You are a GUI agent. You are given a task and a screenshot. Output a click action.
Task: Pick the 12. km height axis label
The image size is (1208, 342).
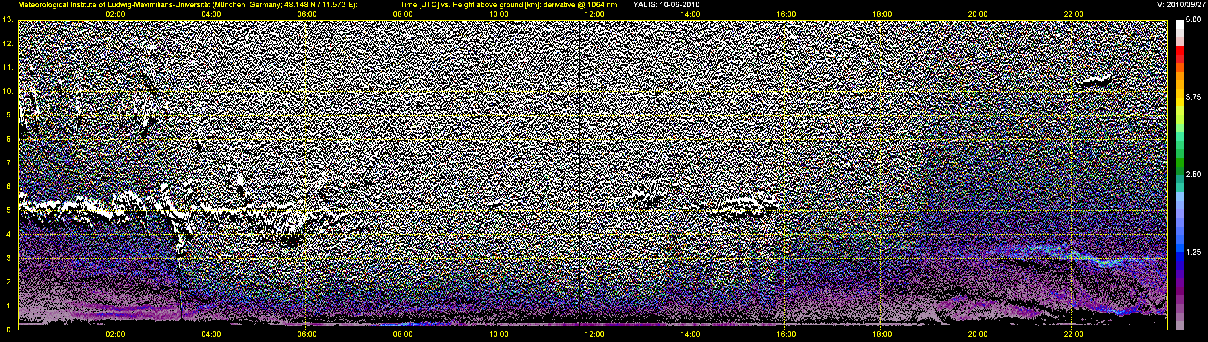pos(8,43)
